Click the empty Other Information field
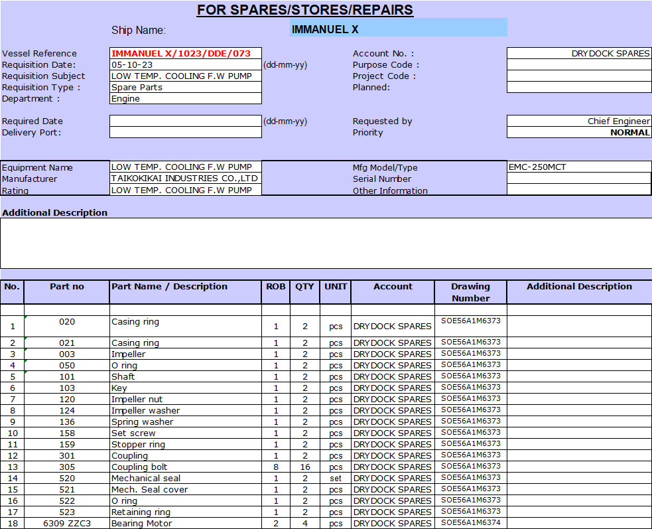652x529 pixels. pyautogui.click(x=579, y=189)
